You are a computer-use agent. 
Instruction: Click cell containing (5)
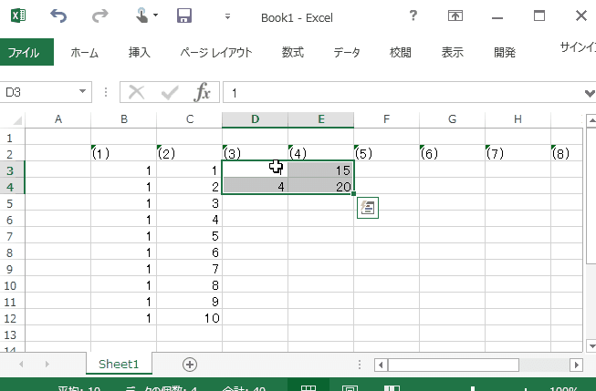click(387, 153)
